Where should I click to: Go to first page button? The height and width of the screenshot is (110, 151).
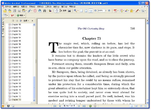[x=55, y=106]
